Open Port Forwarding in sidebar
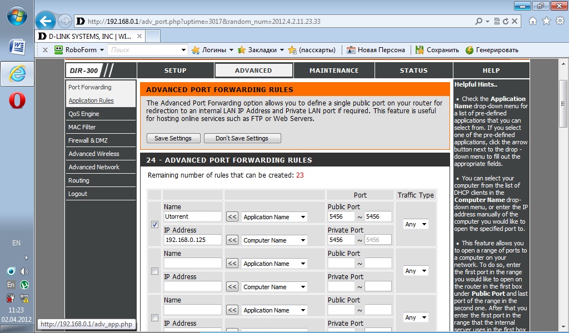The image size is (569, 333). [89, 87]
